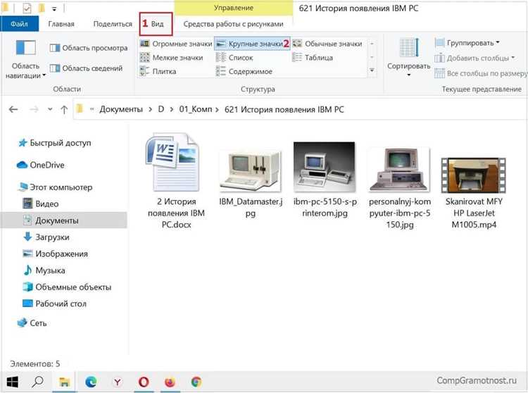This screenshot has width=528, height=393.
Task: Expand the layout gallery more arrow
Action: 372,70
